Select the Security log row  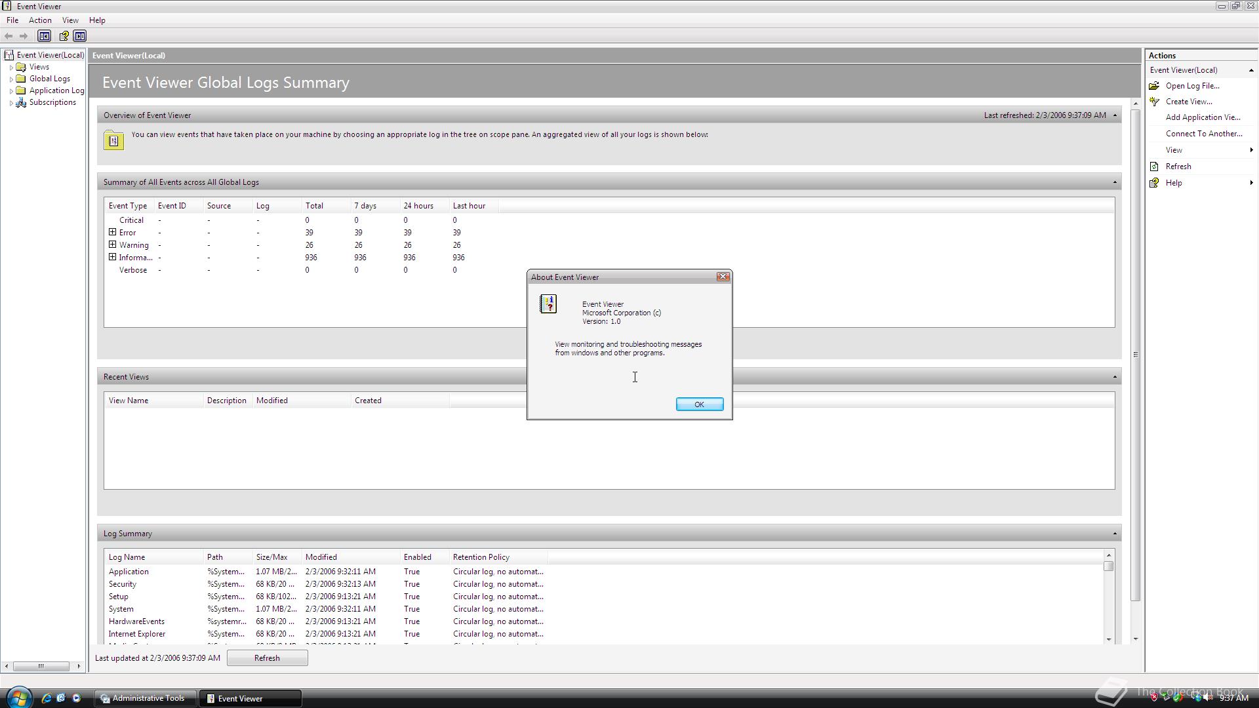click(x=123, y=584)
